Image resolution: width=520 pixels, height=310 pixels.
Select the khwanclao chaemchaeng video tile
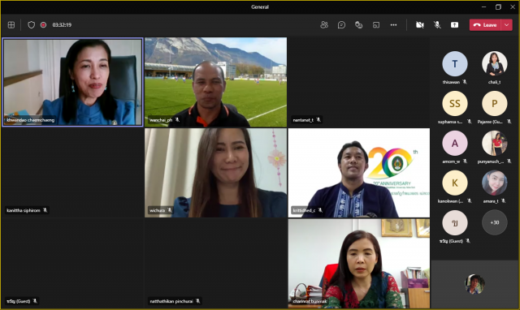[x=72, y=82]
